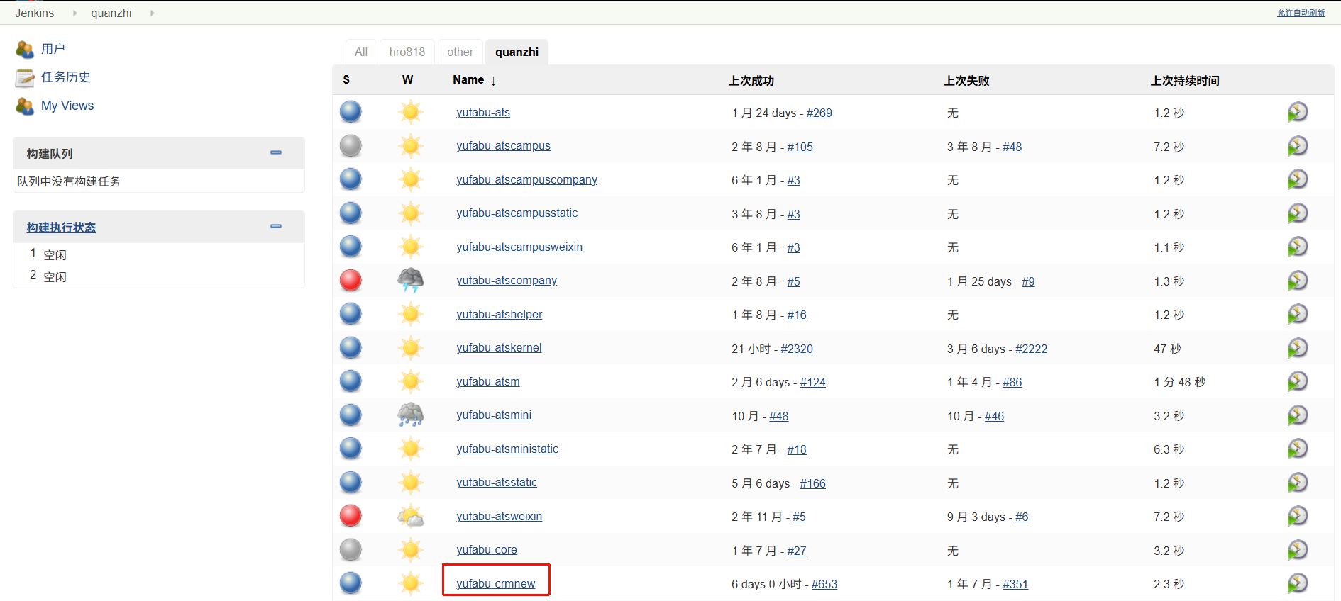Sort by the 上次持续时间 column header
Viewport: 1341px width, 601px height.
(x=1185, y=81)
